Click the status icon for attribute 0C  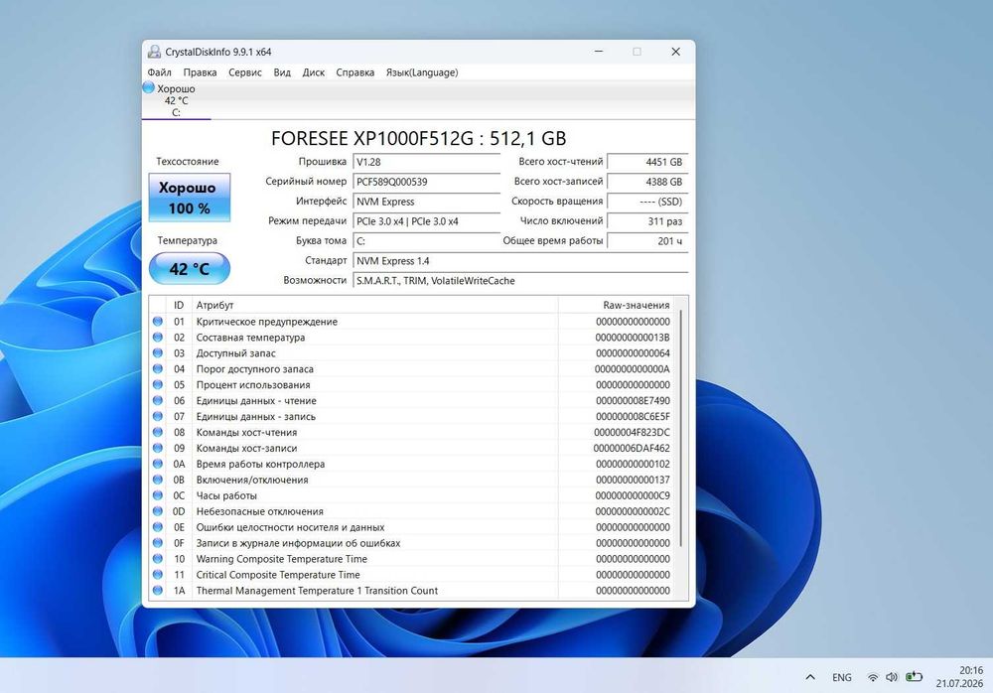[158, 495]
